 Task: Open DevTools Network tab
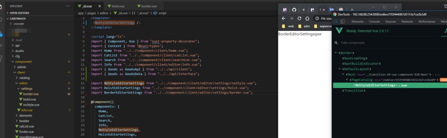click(407, 21)
